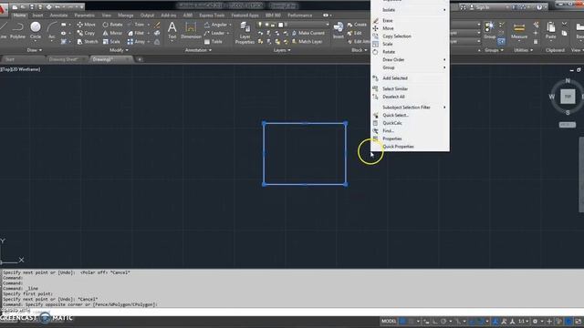
Task: Open the Home ribbon tab
Action: pyautogui.click(x=19, y=15)
